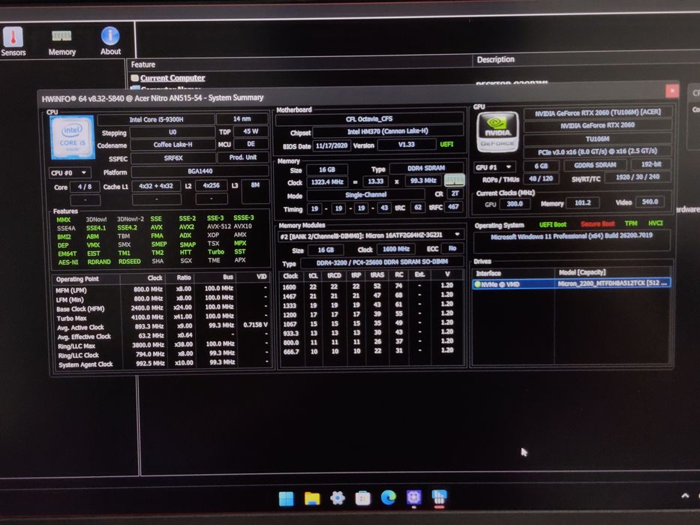Click the BGA1440 platform value

click(200, 171)
